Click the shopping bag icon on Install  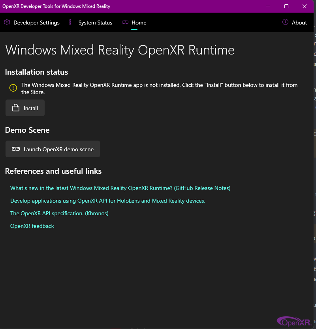coord(16,108)
